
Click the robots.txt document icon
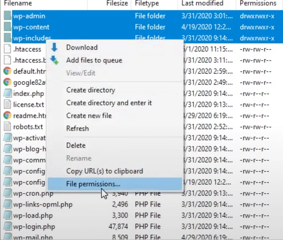[7, 126]
